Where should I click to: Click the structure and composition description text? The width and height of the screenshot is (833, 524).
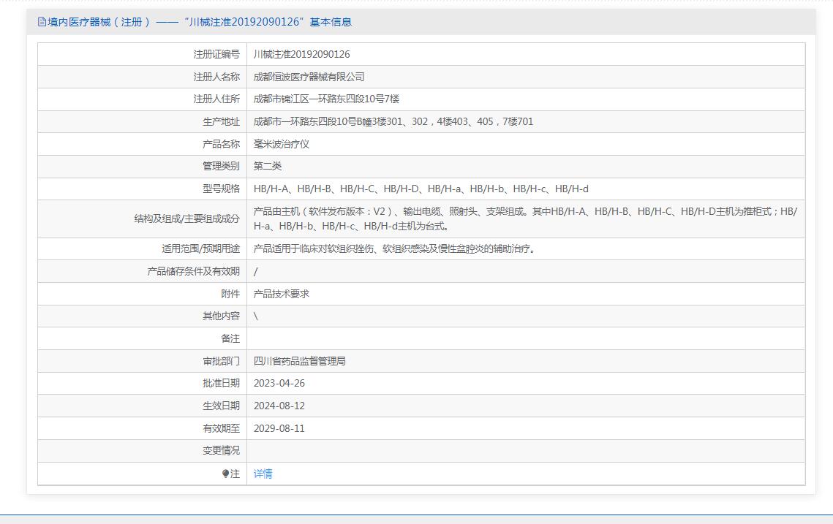tap(524, 219)
